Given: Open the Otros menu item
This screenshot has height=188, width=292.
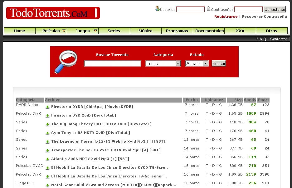Looking at the screenshot, I should point(271,31).
